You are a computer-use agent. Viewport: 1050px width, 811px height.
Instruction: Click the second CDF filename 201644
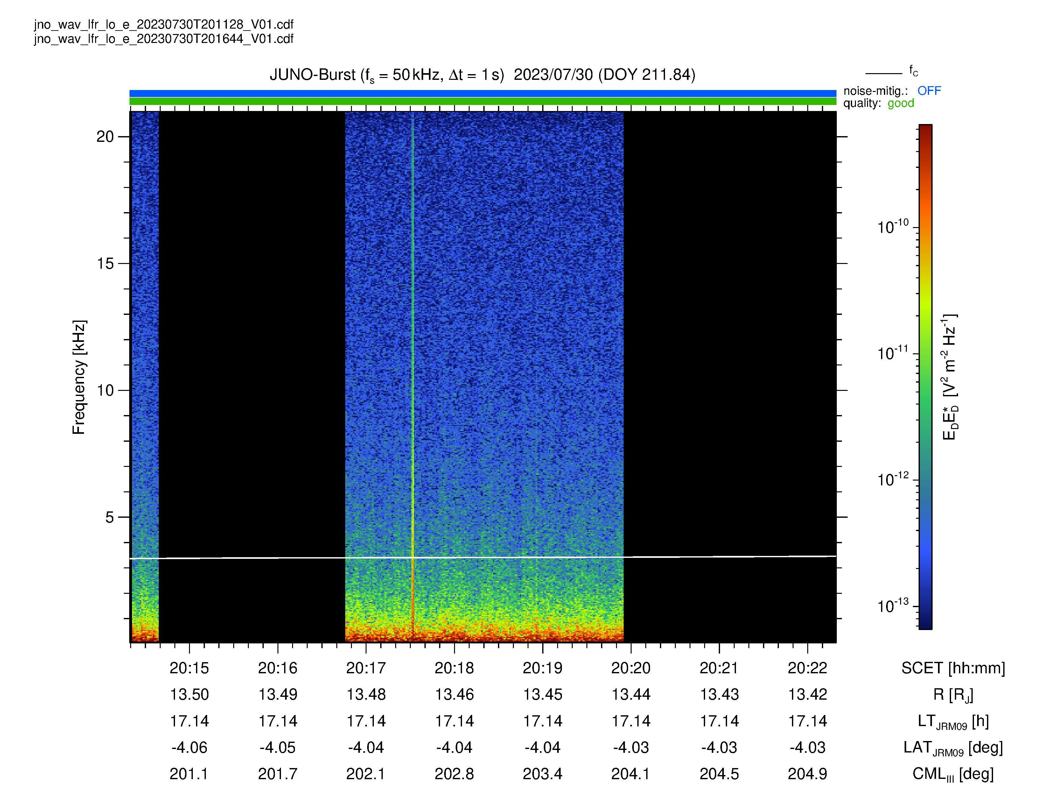[164, 39]
